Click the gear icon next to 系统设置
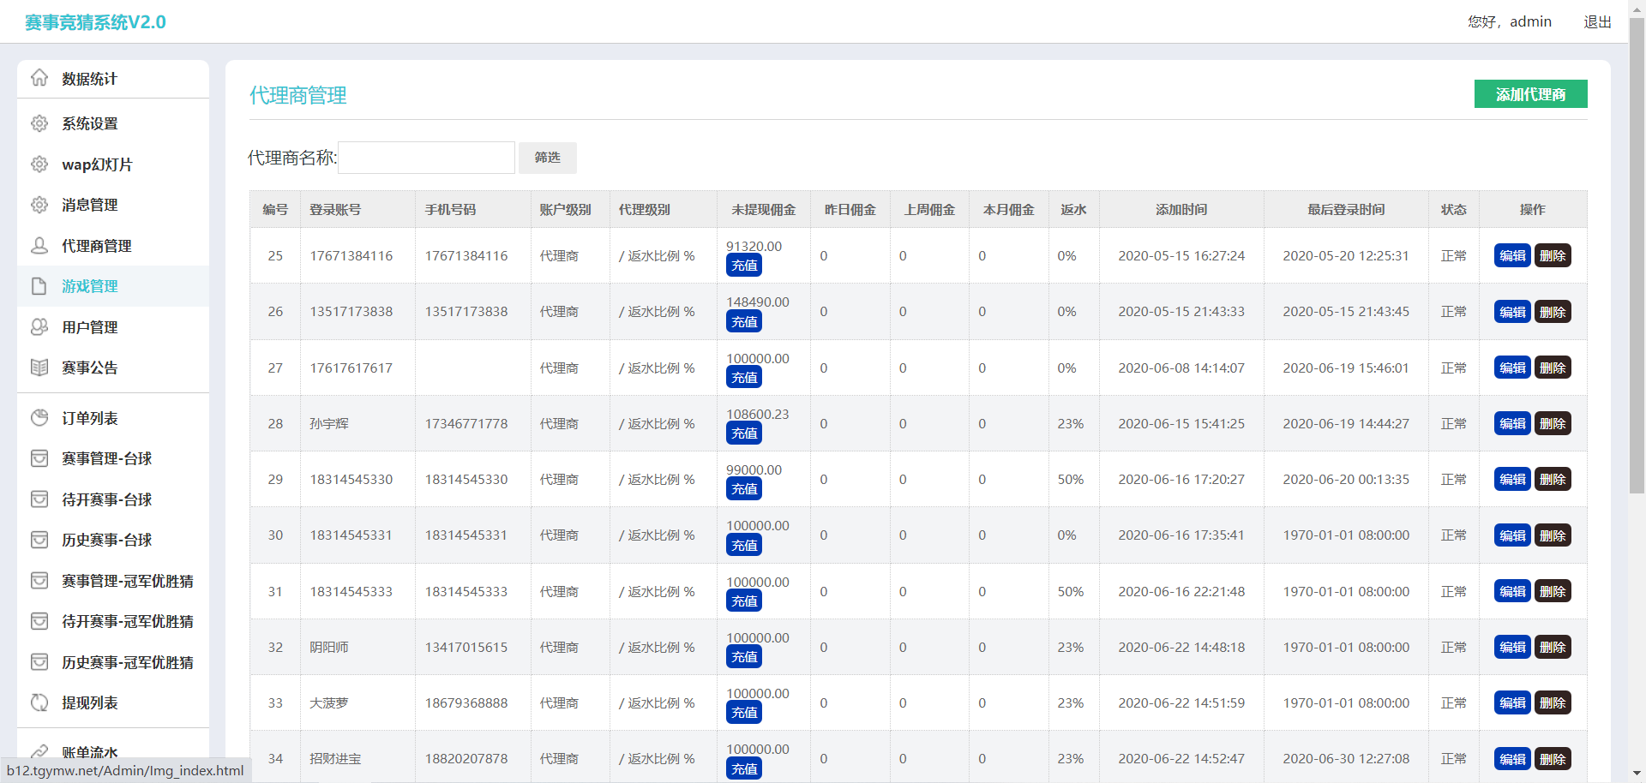Viewport: 1646px width, 783px height. [x=39, y=123]
